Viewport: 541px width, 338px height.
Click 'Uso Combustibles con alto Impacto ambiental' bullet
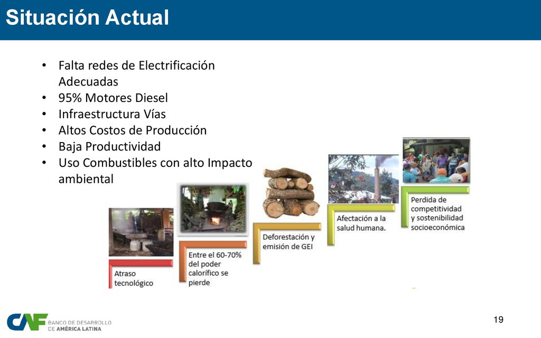pyautogui.click(x=155, y=171)
